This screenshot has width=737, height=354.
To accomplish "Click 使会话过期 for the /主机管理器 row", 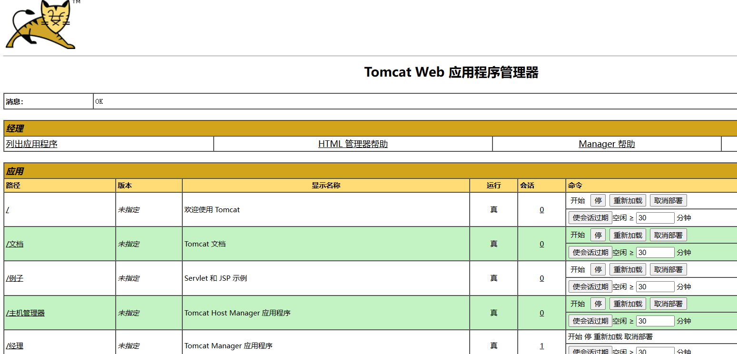I will [x=590, y=321].
